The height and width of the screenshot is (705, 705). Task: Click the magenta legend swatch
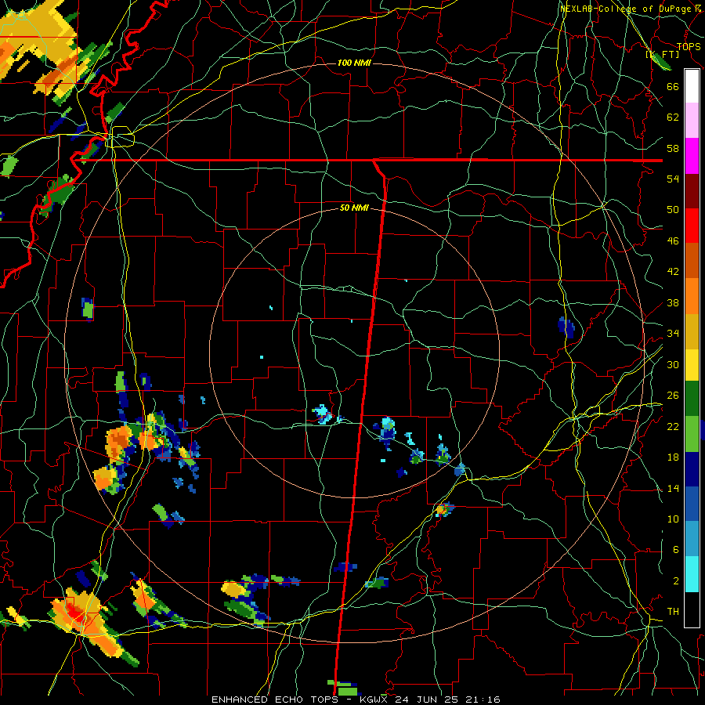692,156
